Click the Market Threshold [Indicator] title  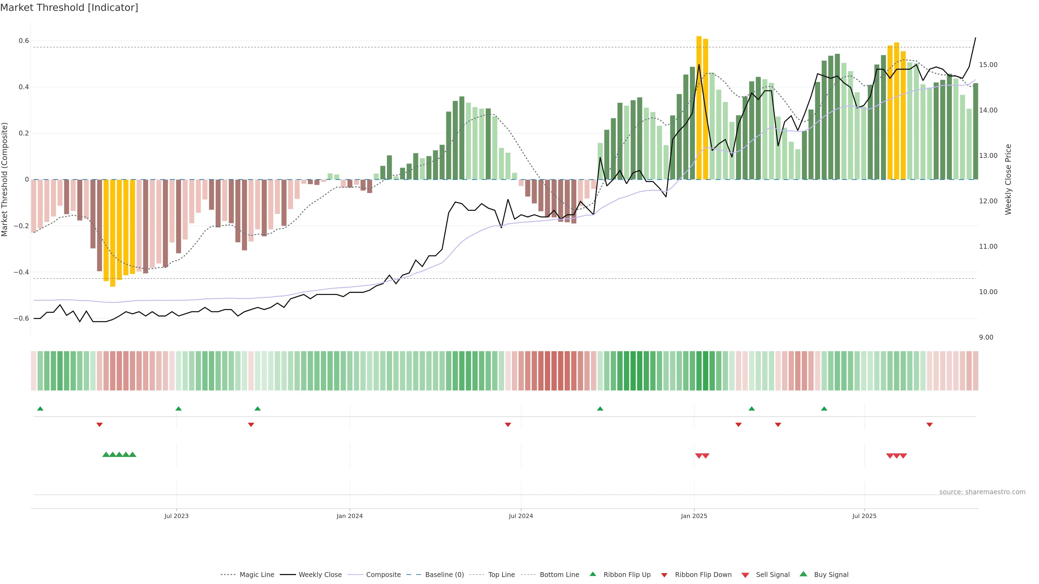[x=69, y=8]
